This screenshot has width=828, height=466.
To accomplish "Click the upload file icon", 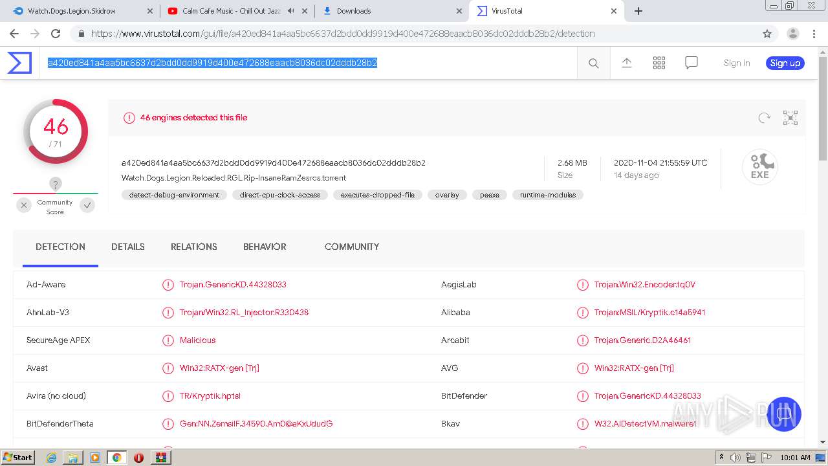I will pyautogui.click(x=626, y=63).
